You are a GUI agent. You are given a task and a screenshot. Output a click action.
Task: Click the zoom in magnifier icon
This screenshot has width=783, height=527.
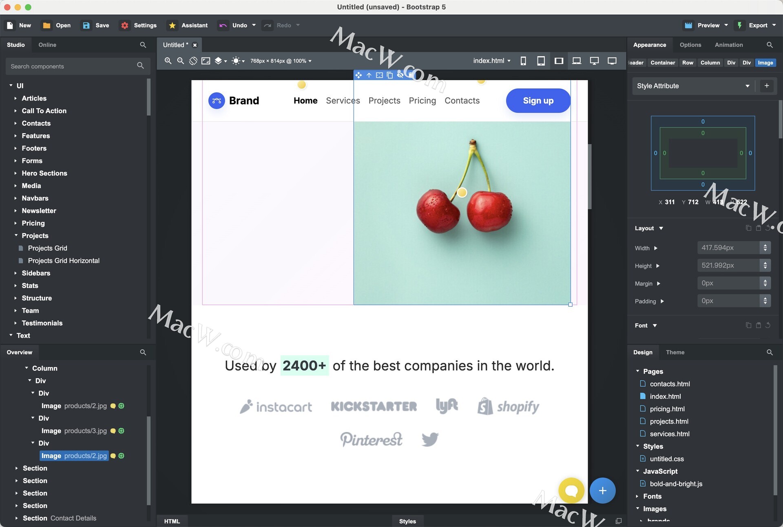168,61
